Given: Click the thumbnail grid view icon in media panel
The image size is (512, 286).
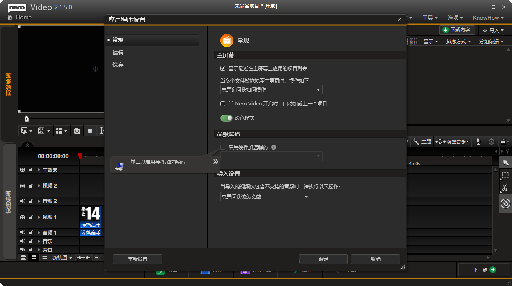Looking at the screenshot, I should 414,41.
